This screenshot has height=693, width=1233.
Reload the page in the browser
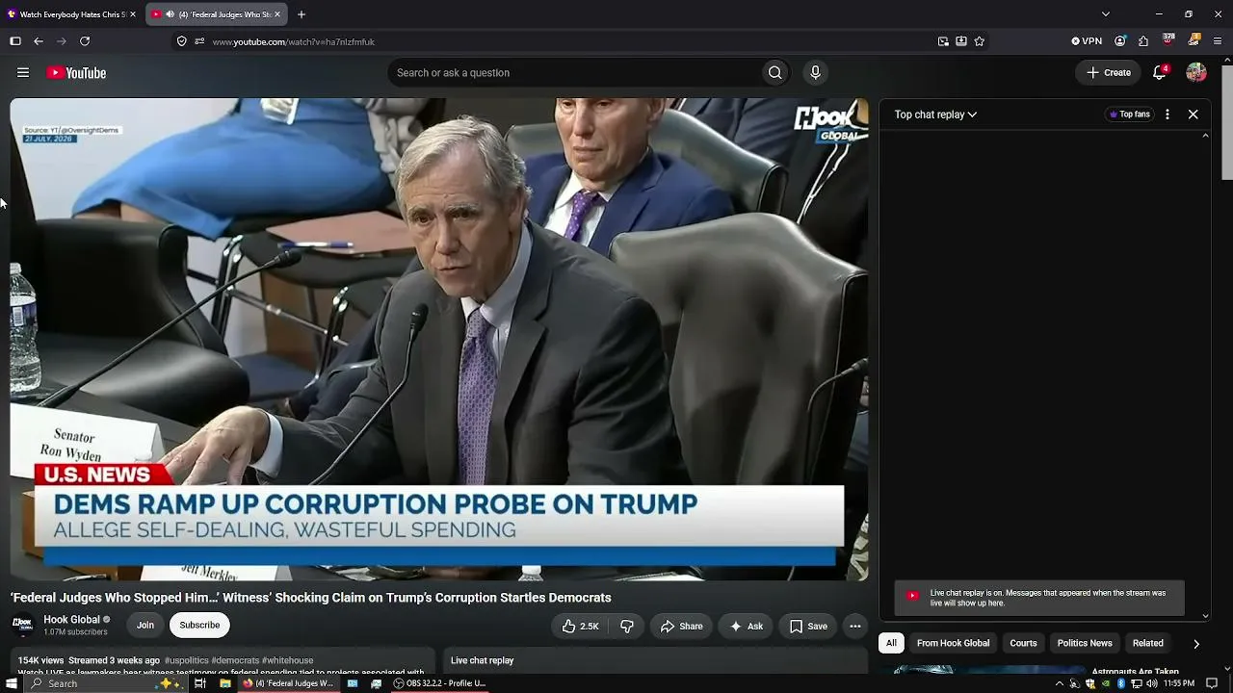click(85, 41)
